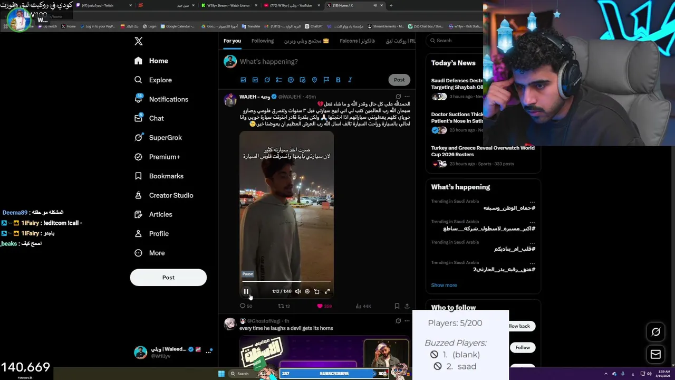This screenshot has width=675, height=380.
Task: Add a GIF to the new post
Action: [255, 80]
